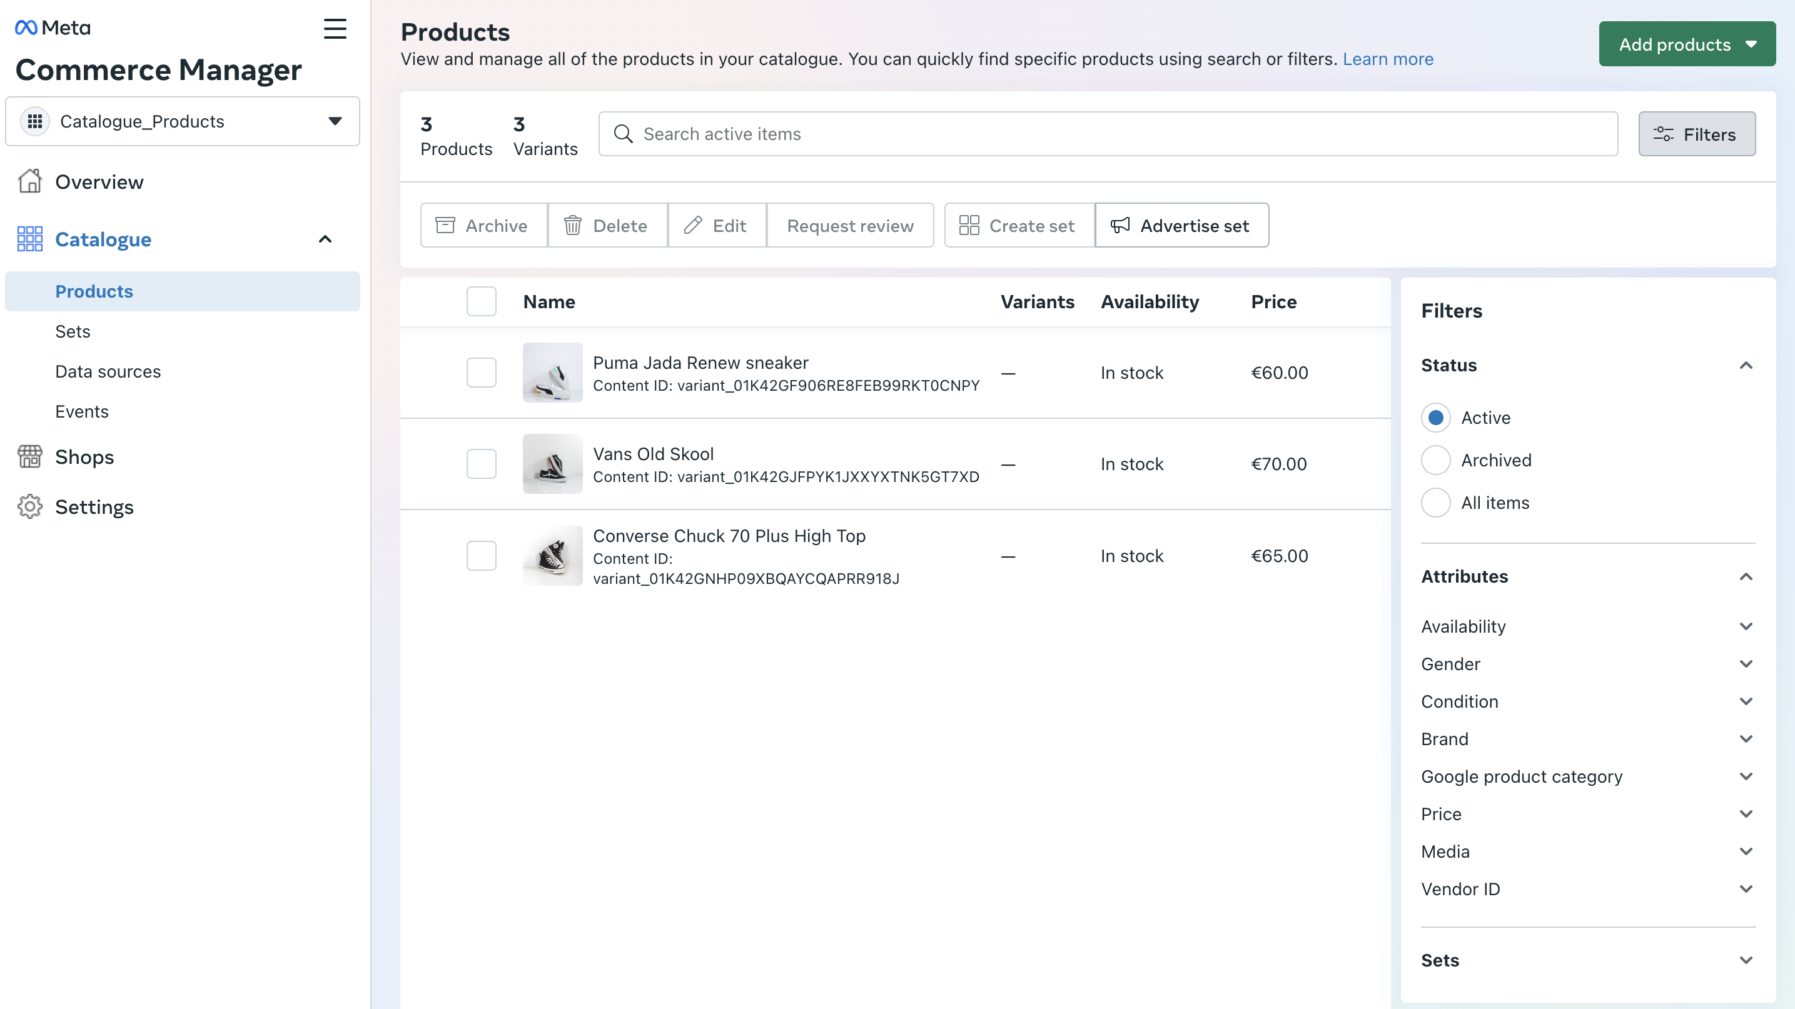Image resolution: width=1795 pixels, height=1009 pixels.
Task: Click the search magnifier icon
Action: coord(623,134)
